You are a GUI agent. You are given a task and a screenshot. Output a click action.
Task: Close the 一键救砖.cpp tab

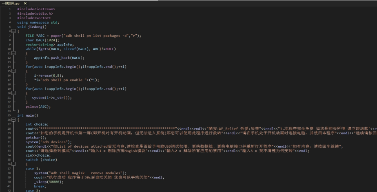25,3
